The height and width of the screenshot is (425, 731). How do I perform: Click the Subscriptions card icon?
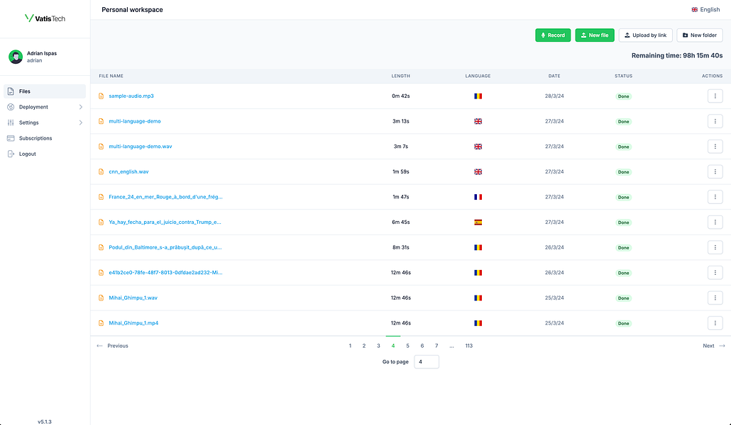[x=11, y=138]
